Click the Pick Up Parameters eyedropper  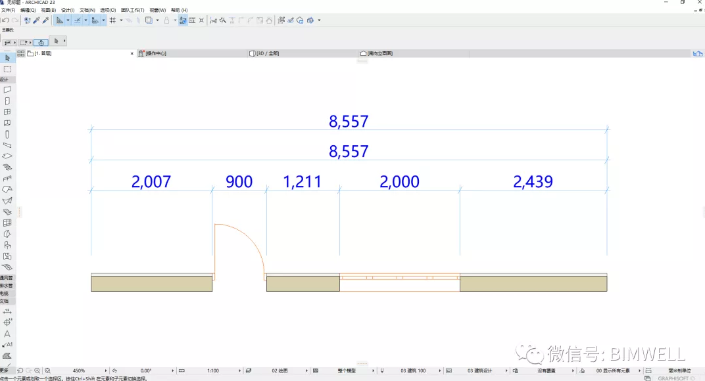[x=37, y=20]
